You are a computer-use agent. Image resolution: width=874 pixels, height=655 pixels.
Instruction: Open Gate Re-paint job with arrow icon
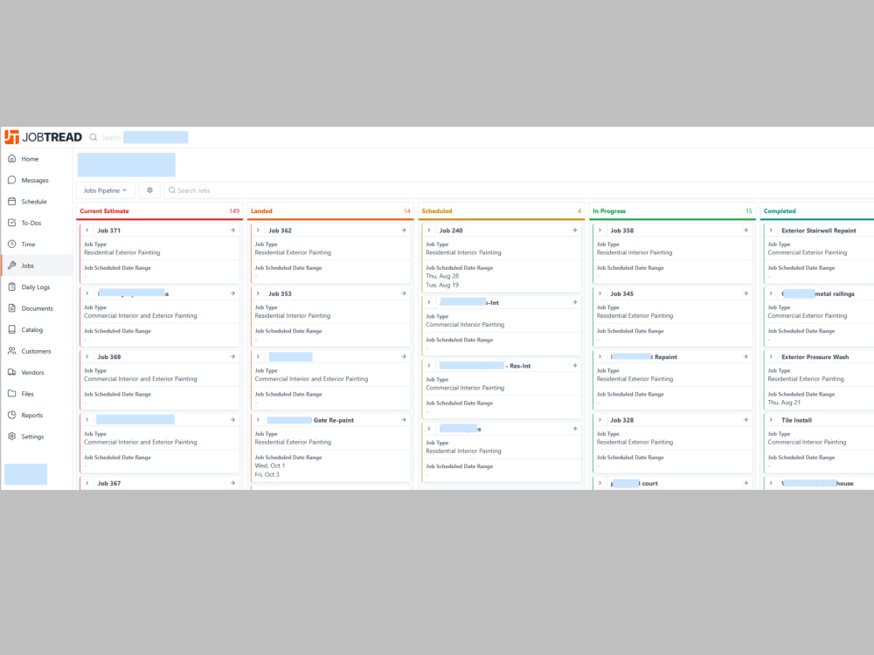(x=404, y=420)
